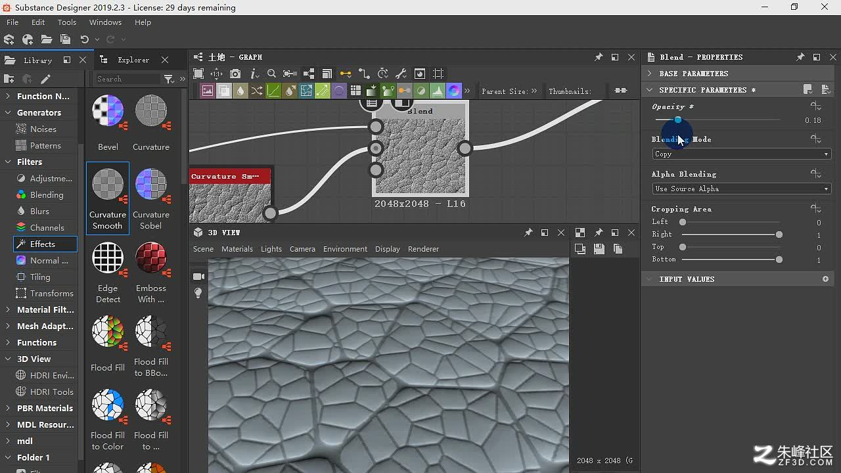Click the Opacity expose function icon
This screenshot has height=473, width=841.
coord(816,106)
